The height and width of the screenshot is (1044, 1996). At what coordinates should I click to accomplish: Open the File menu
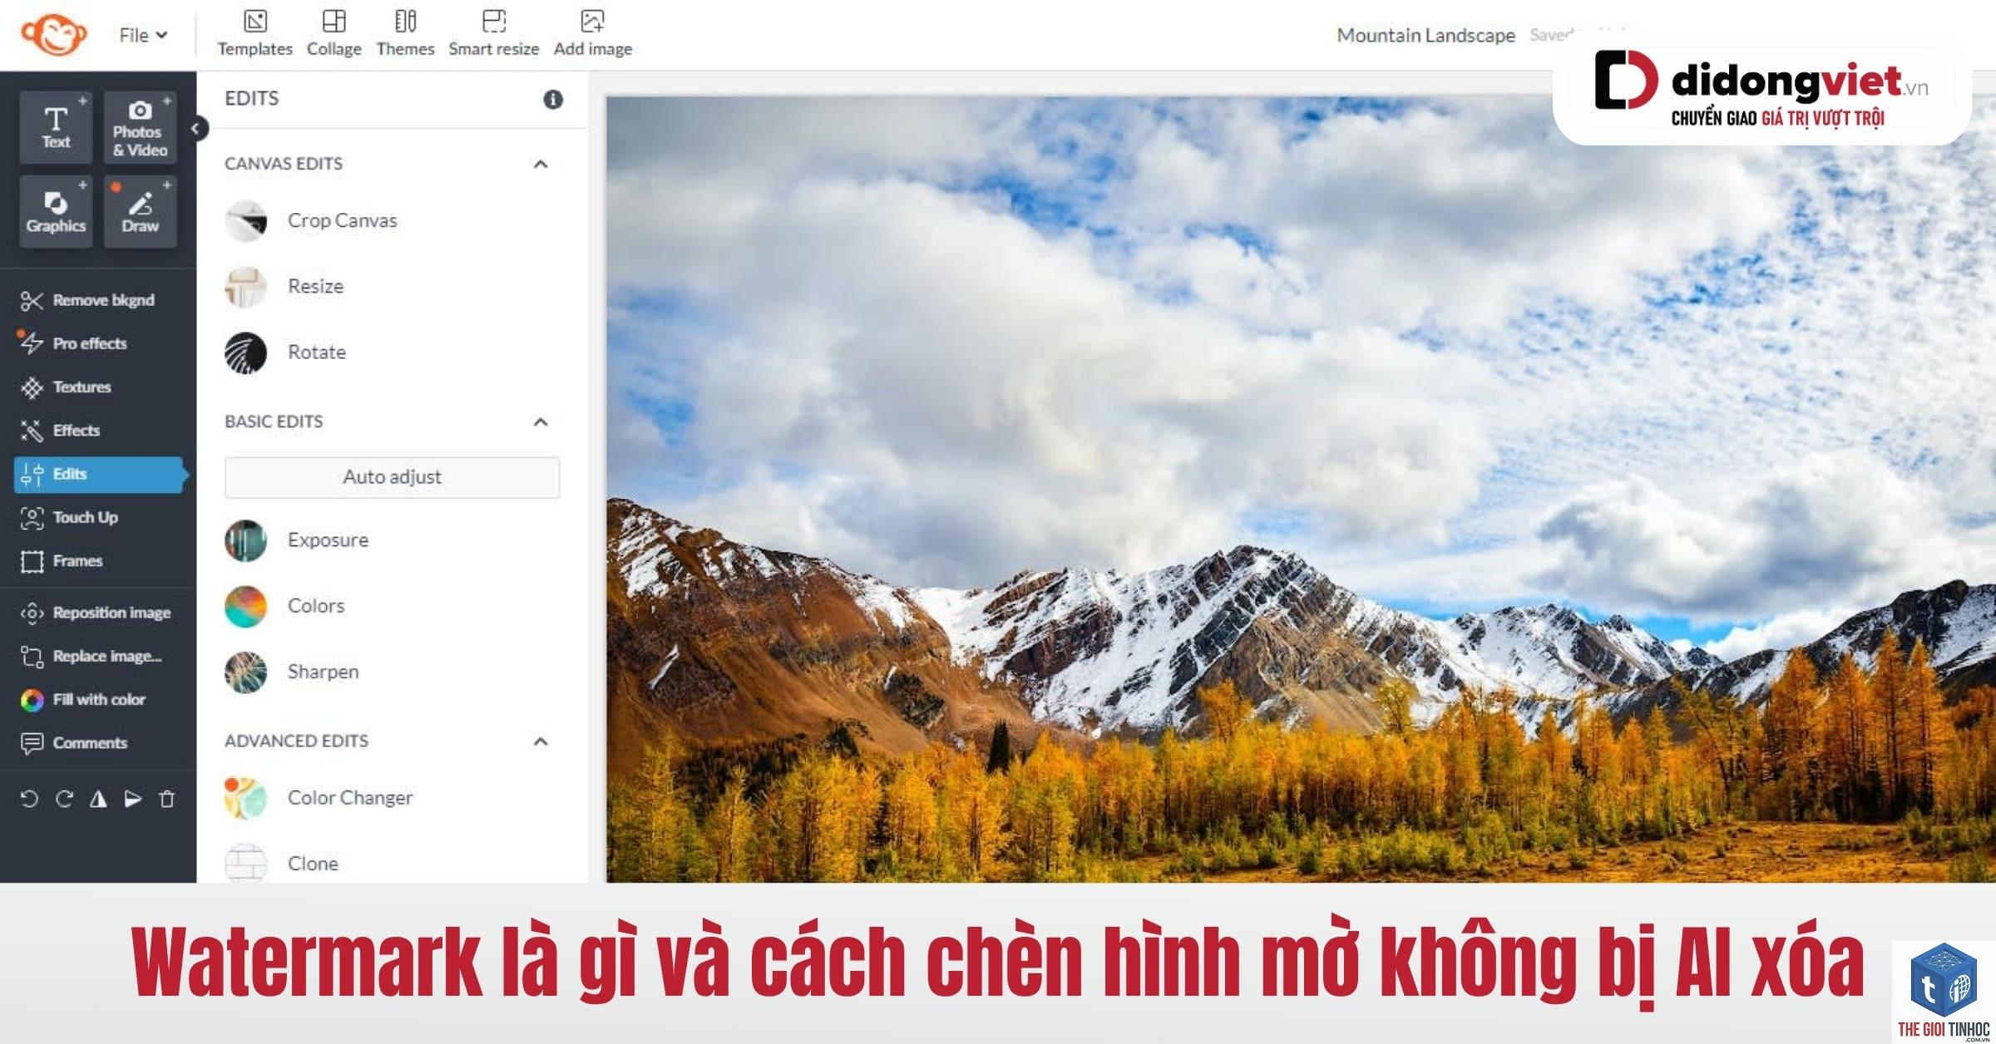[x=143, y=35]
